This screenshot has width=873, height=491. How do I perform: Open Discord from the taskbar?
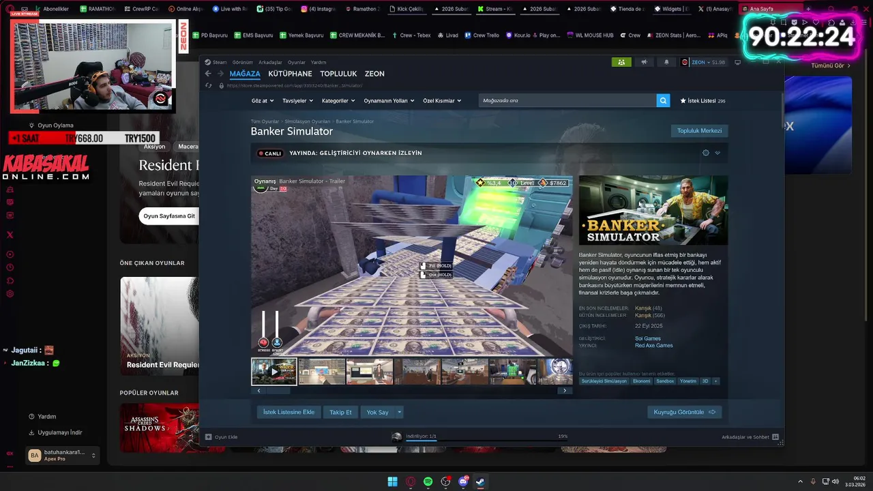463,481
